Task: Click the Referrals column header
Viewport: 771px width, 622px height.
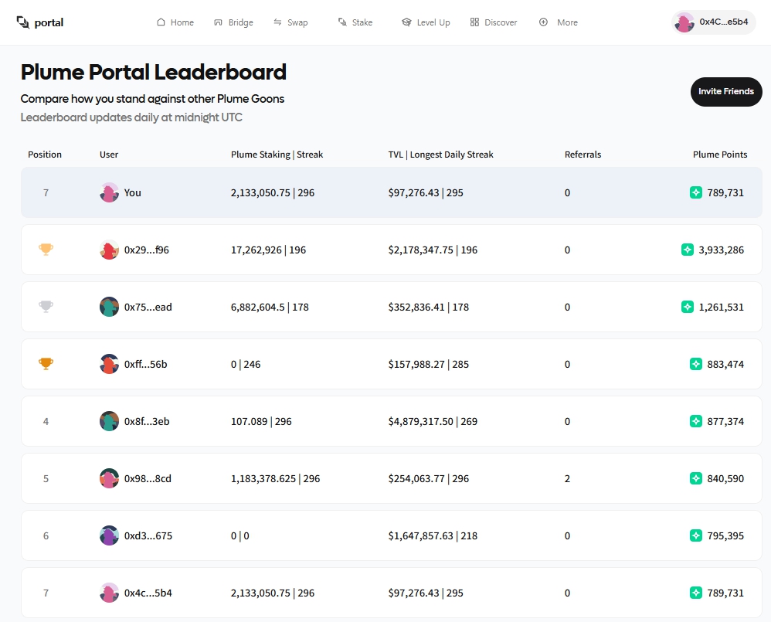Action: pyautogui.click(x=582, y=155)
